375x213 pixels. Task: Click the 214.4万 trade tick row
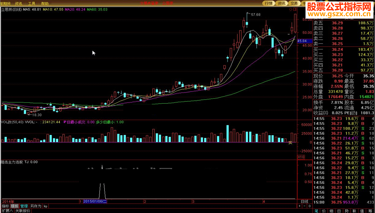[343, 138]
